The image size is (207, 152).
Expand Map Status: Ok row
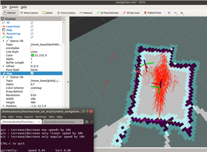point(3,77)
